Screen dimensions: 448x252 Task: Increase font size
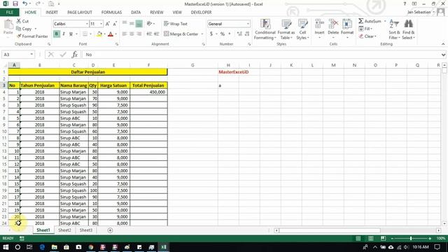pos(108,24)
